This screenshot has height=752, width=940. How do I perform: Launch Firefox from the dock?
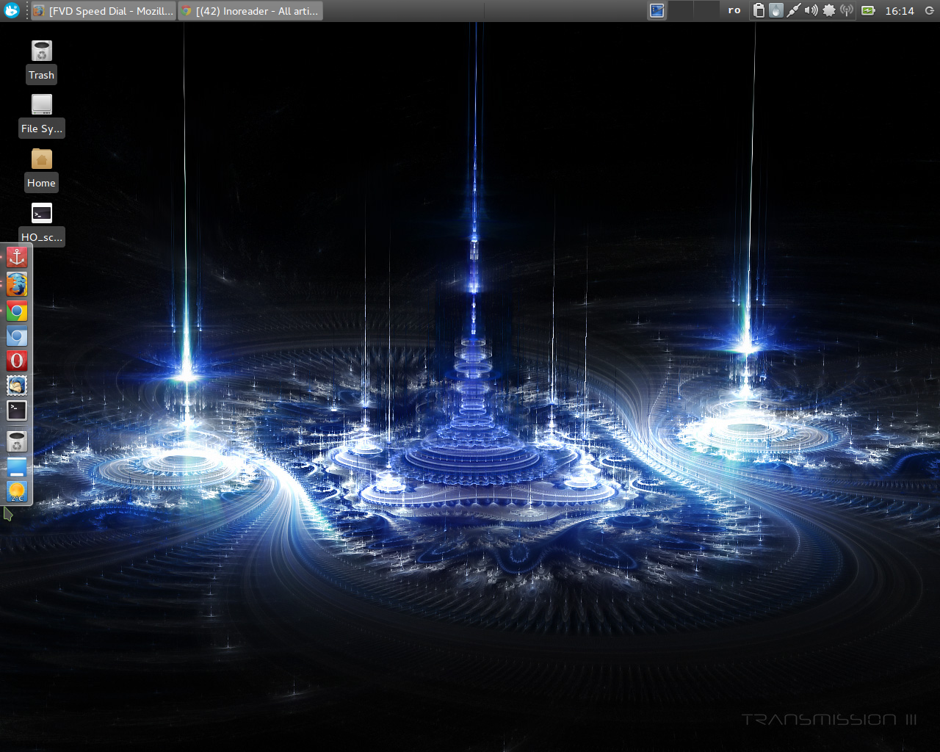(x=17, y=284)
